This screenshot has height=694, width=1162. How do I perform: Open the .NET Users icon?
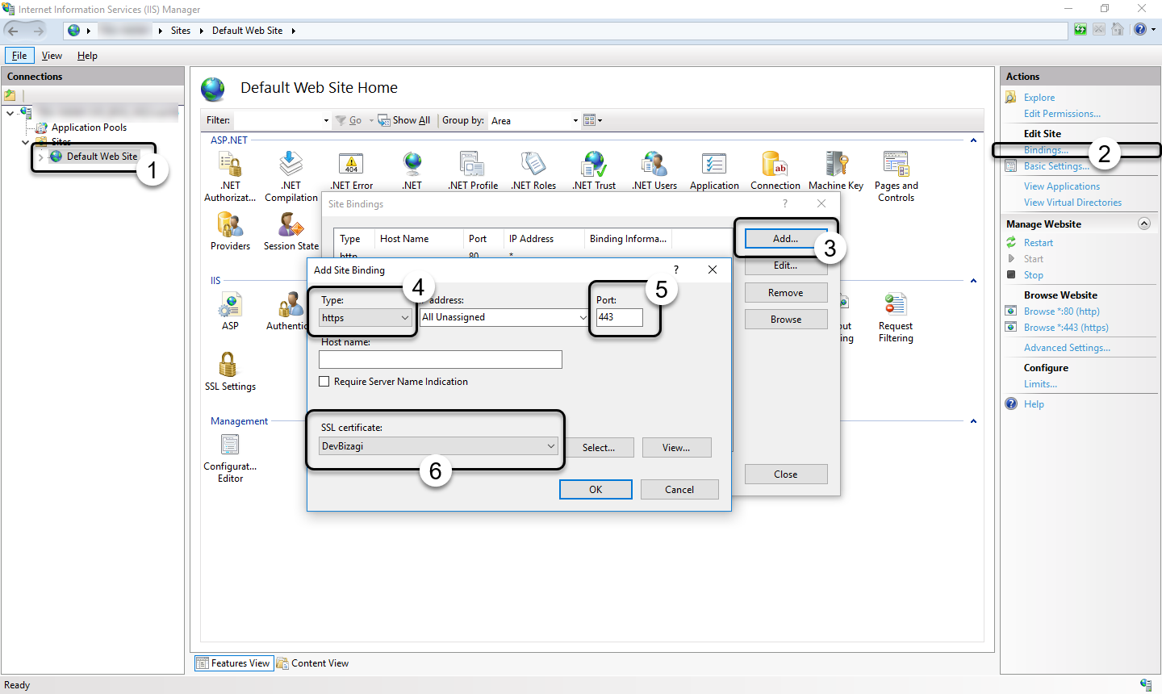pyautogui.click(x=654, y=165)
